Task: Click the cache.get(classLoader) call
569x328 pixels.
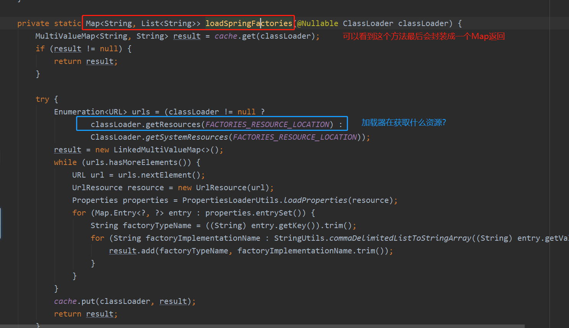Action: pyautogui.click(x=265, y=36)
